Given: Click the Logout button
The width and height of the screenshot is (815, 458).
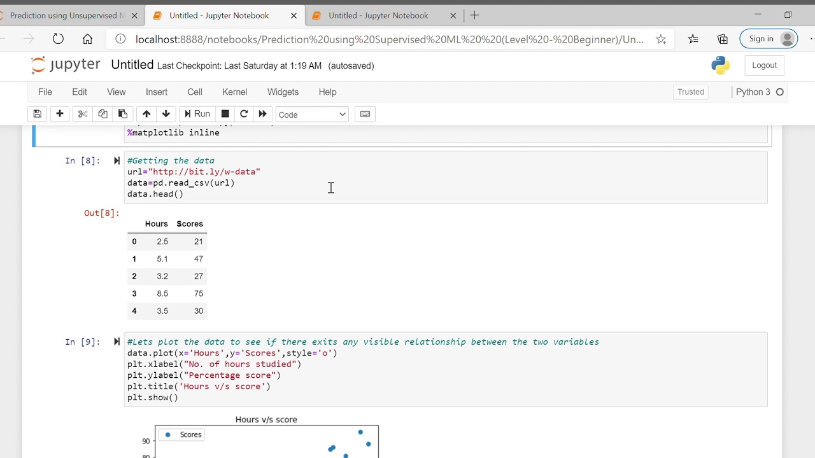Looking at the screenshot, I should tap(764, 65).
